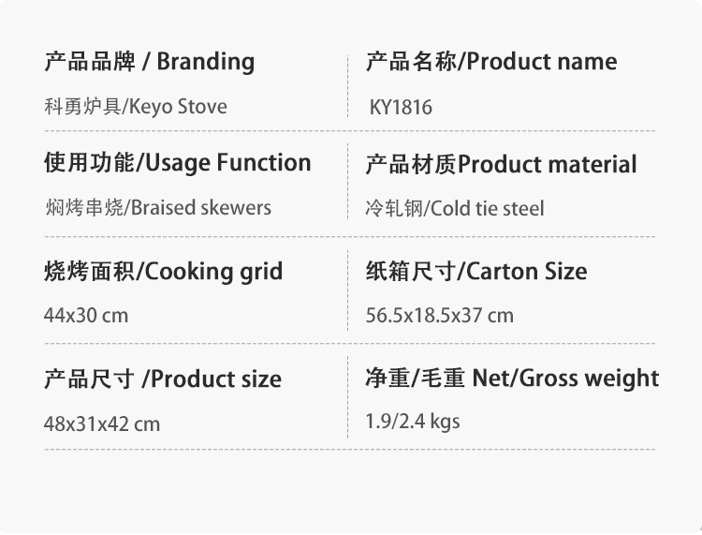
Task: Click the Cooking grid heading
Action: pyautogui.click(x=163, y=273)
